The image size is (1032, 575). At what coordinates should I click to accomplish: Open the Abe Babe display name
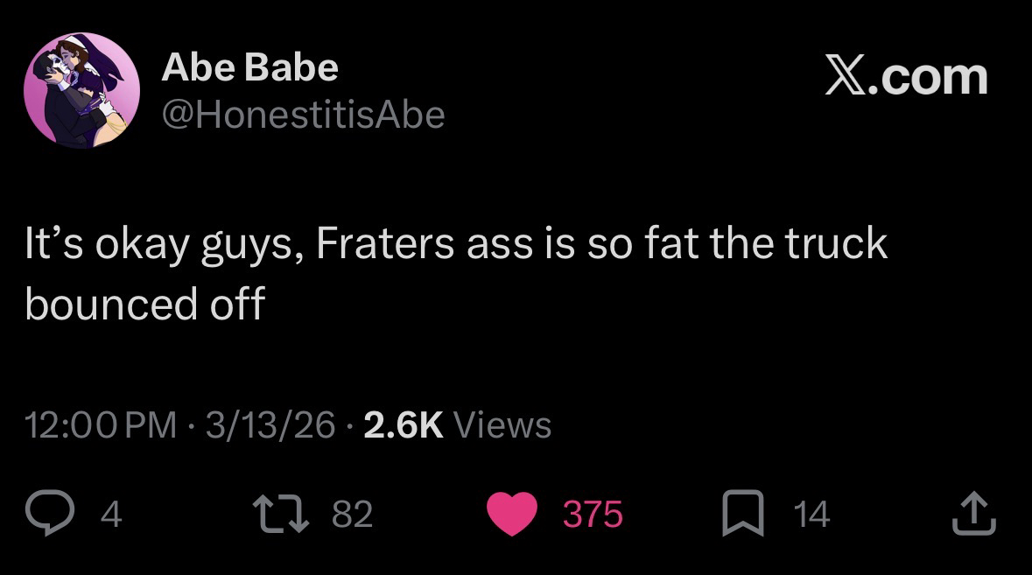[249, 67]
